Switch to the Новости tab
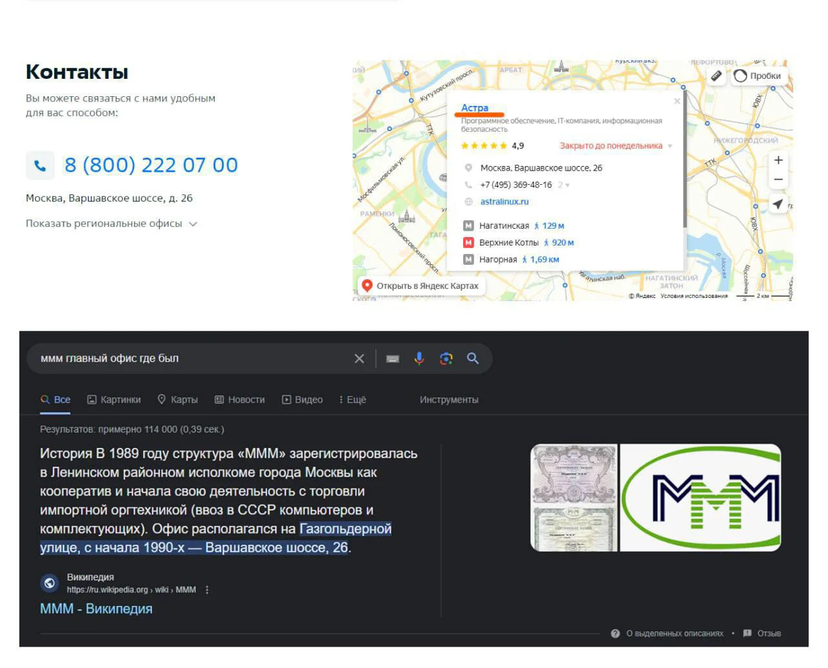The width and height of the screenshot is (828, 668). click(239, 400)
